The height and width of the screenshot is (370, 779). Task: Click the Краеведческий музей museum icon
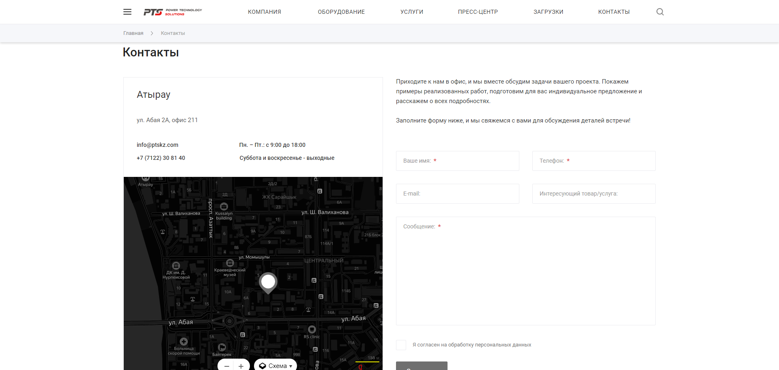pyautogui.click(x=230, y=263)
